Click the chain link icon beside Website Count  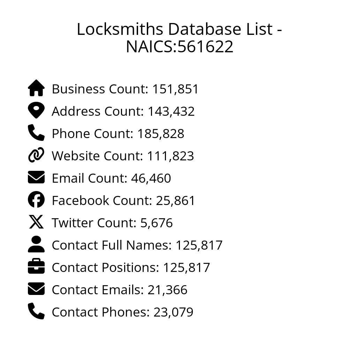point(36,155)
